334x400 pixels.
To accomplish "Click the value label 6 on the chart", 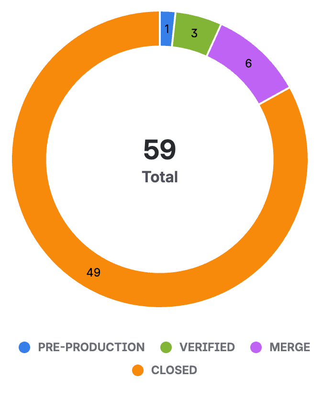I will point(248,64).
